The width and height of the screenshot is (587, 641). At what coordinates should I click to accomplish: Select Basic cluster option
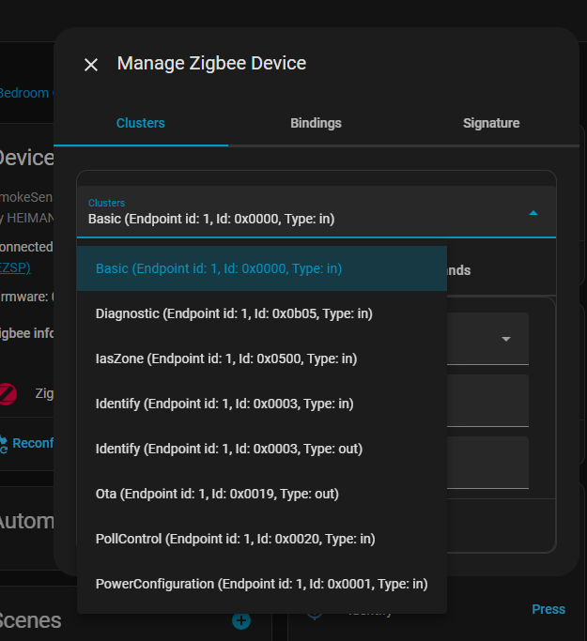click(219, 268)
